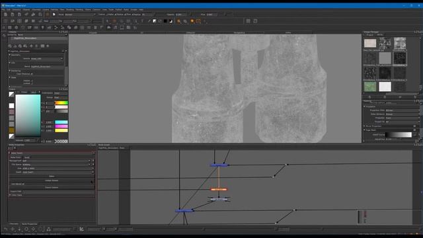Select the green thumbnail in Image Manager

coord(370,87)
